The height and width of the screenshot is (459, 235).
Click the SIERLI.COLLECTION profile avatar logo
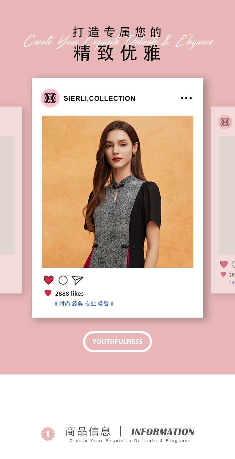[x=50, y=98]
